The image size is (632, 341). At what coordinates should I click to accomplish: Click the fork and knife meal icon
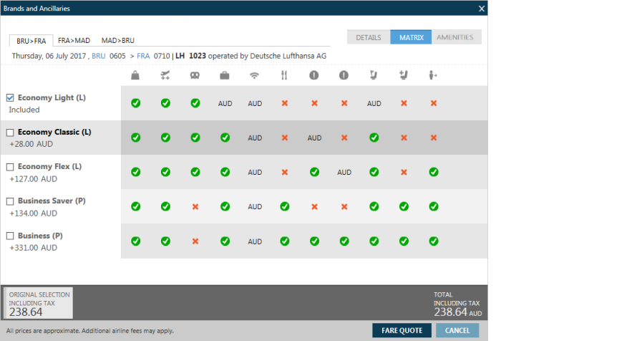[x=284, y=75]
